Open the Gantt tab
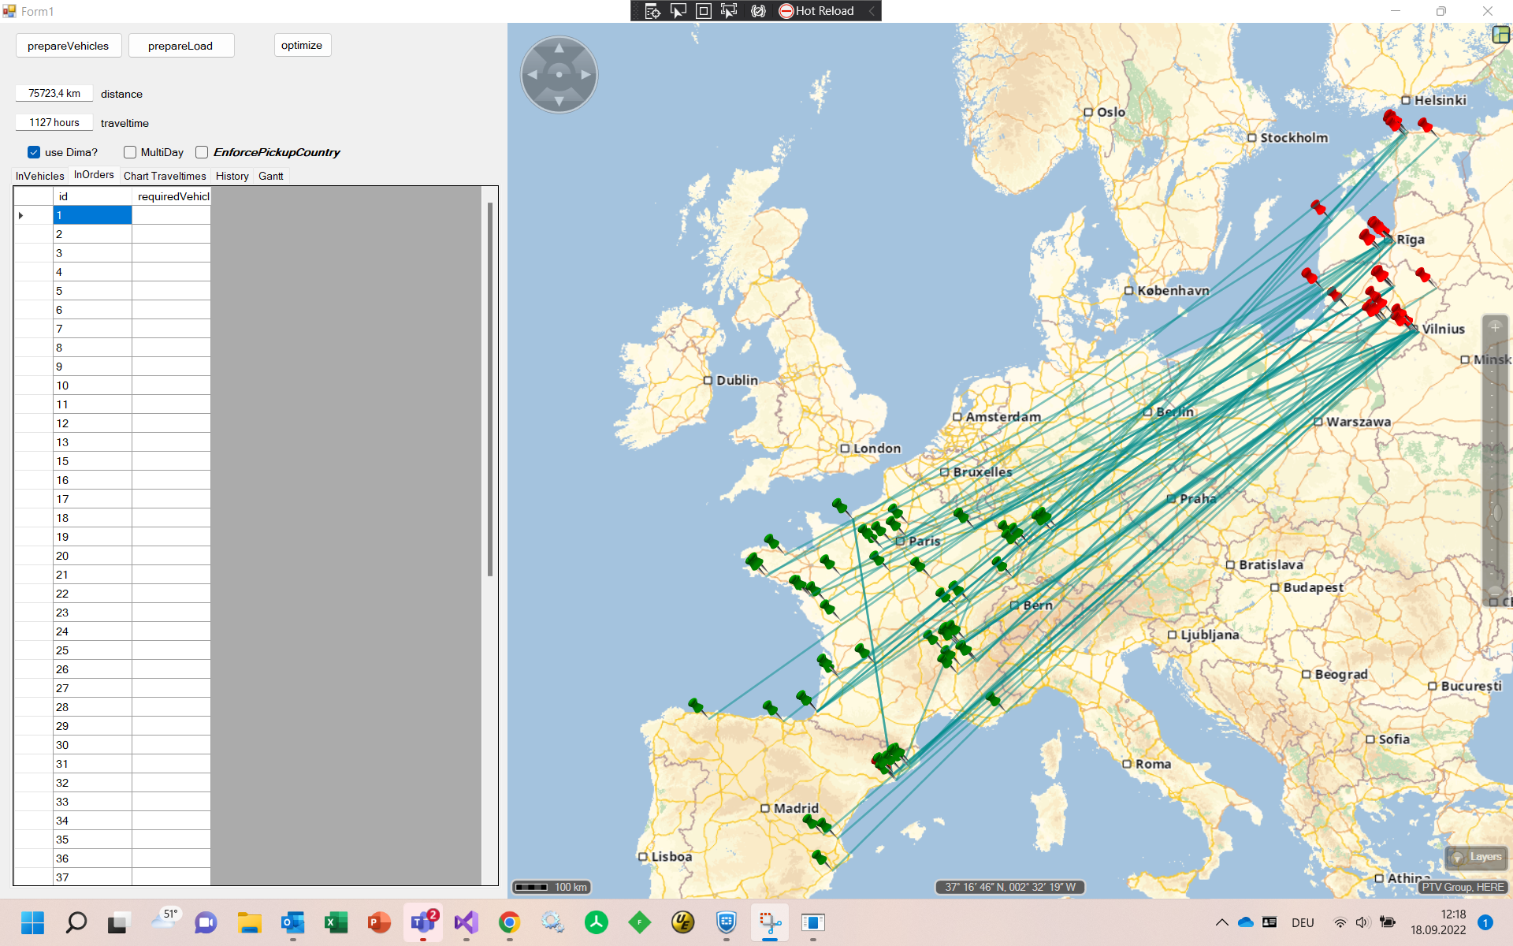The width and height of the screenshot is (1513, 946). click(270, 176)
